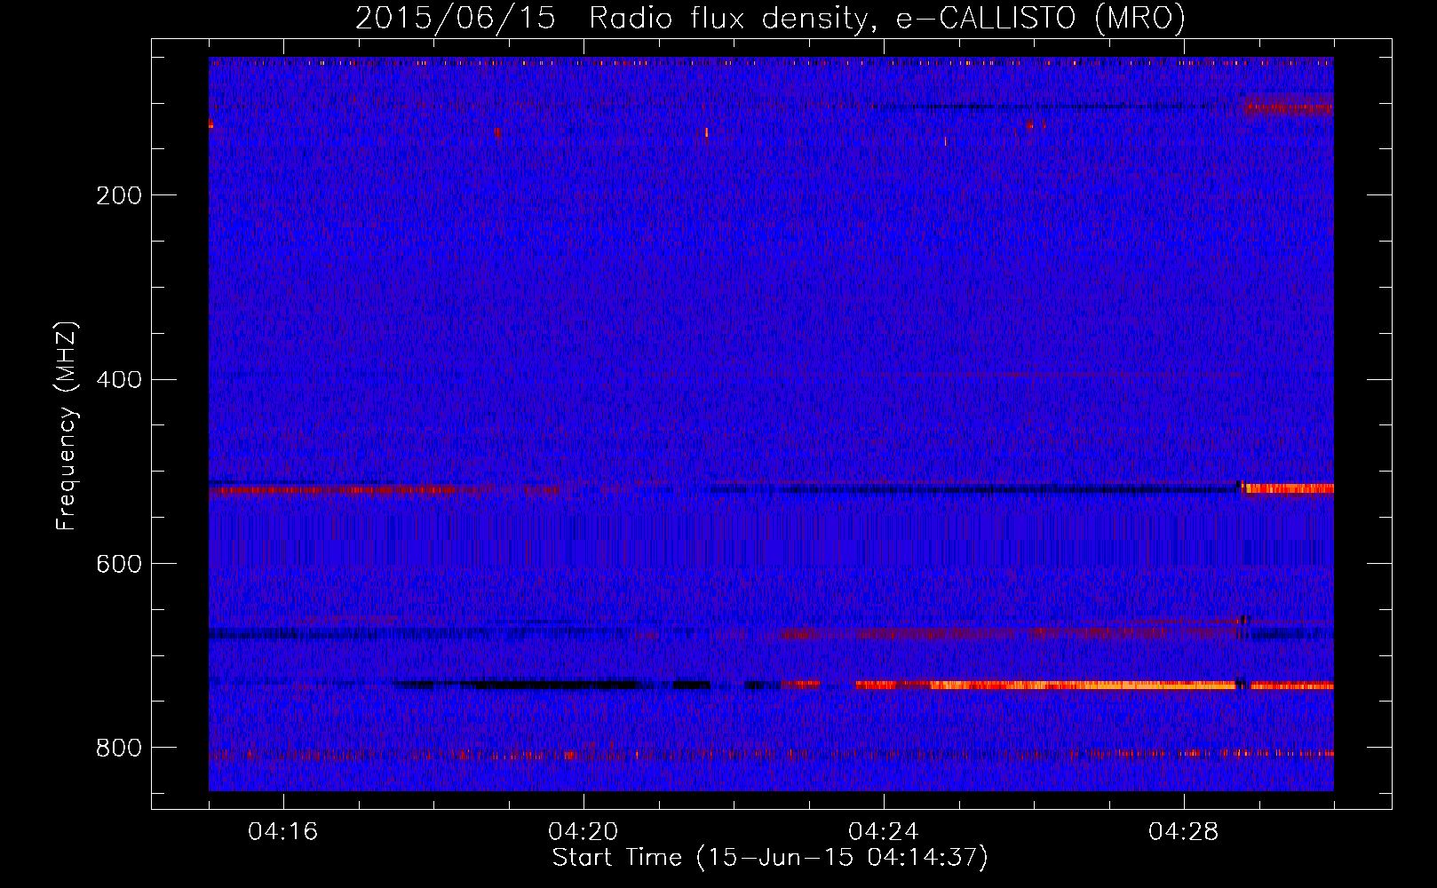Click the bright red-orange burst near 520 MHz at far right
The height and width of the screenshot is (888, 1437).
point(1289,488)
